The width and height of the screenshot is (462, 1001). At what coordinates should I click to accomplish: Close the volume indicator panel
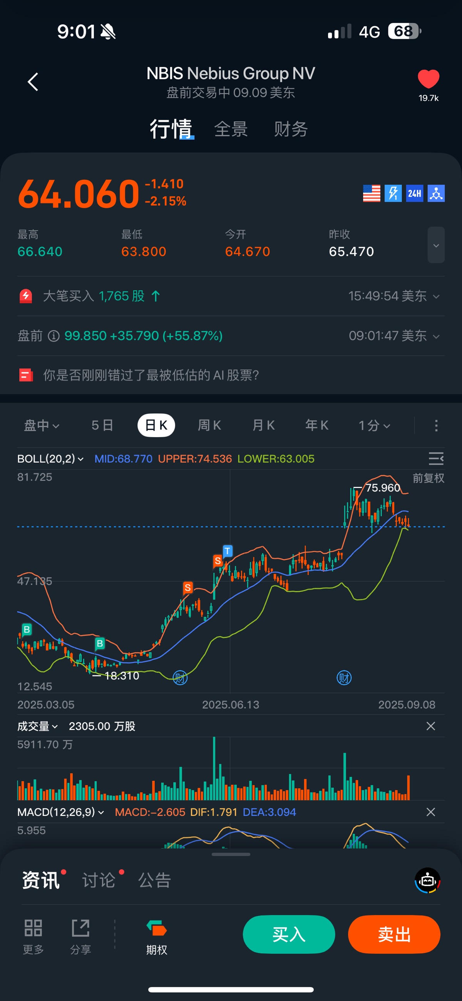[430, 726]
